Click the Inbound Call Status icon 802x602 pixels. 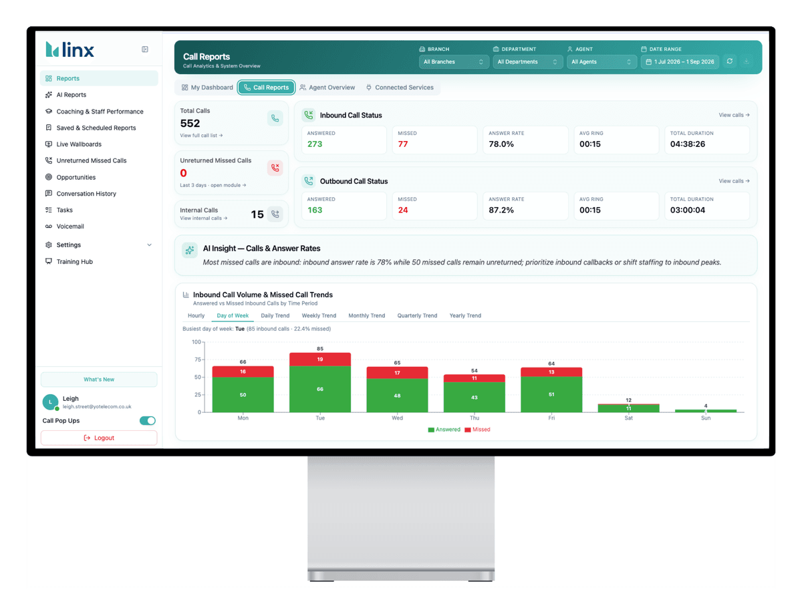click(x=309, y=115)
